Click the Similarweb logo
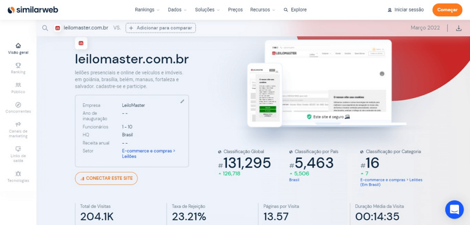The image size is (470, 225). (33, 10)
